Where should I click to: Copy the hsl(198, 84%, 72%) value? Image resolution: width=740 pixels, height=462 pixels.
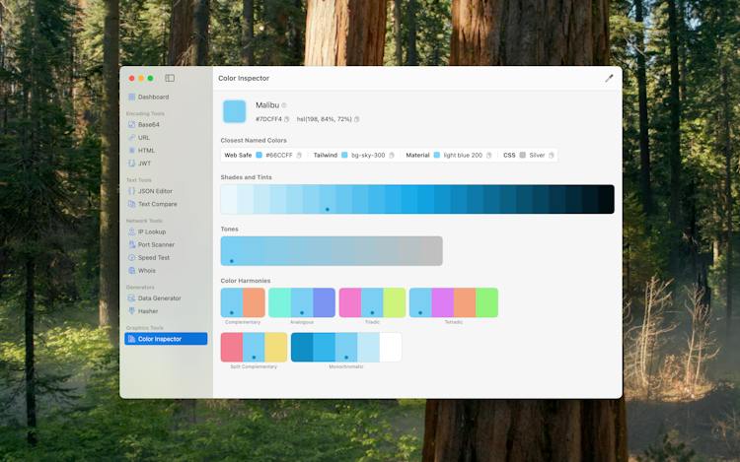[x=357, y=119]
